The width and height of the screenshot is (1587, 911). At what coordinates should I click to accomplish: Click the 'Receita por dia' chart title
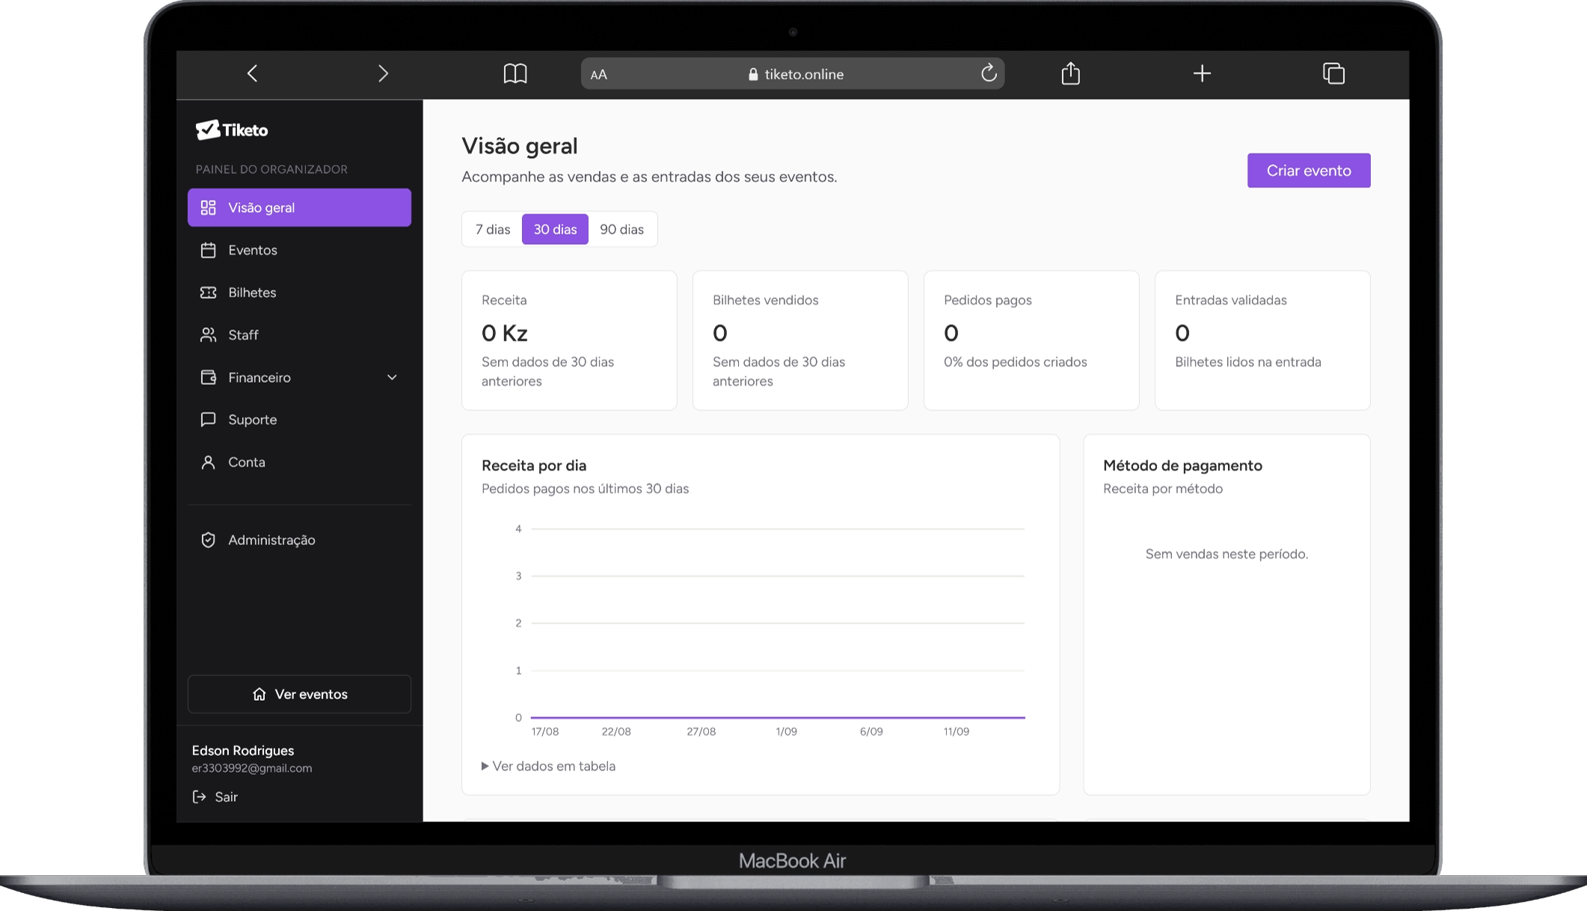[x=534, y=465]
